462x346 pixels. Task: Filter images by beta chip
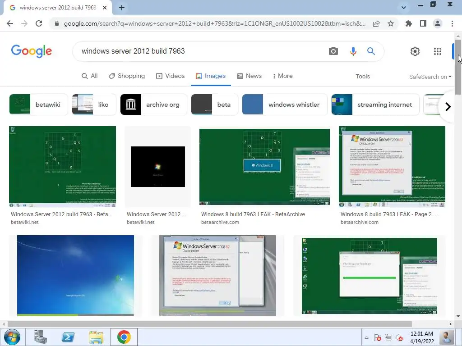(x=214, y=105)
